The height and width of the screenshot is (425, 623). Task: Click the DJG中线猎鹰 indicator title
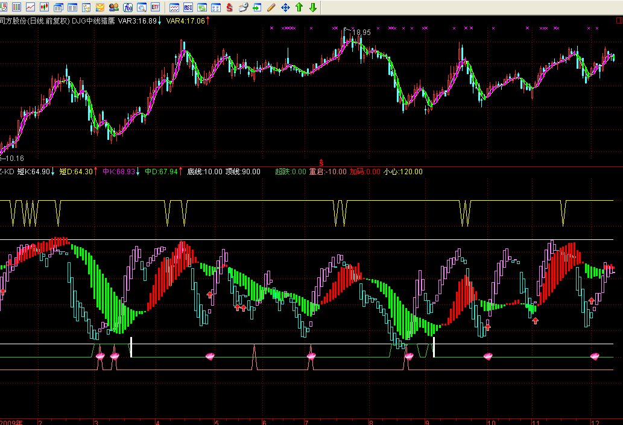tap(93, 21)
